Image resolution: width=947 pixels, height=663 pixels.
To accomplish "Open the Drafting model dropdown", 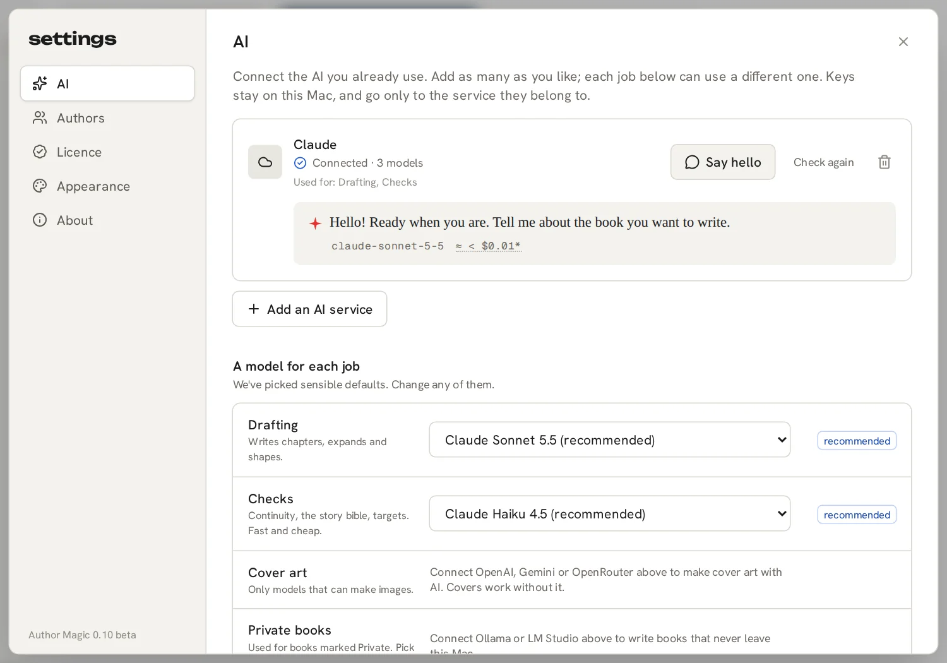I will tap(610, 439).
